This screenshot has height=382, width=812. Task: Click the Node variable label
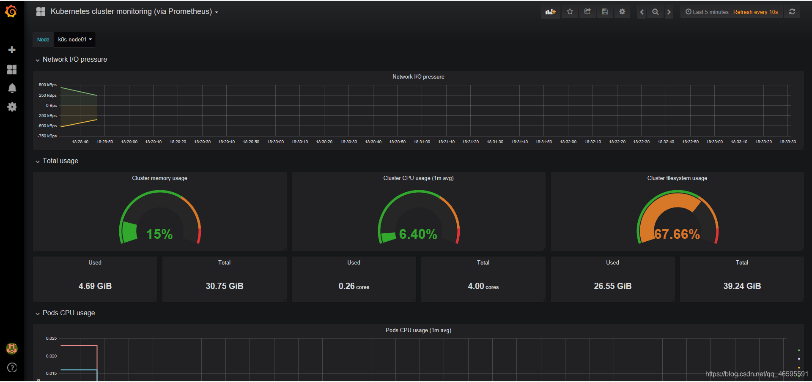43,40
